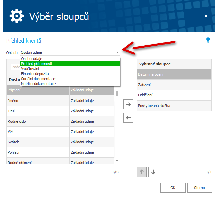Select the Příjmení row
This screenshot has height=198, width=218.
pyautogui.click(x=60, y=90)
